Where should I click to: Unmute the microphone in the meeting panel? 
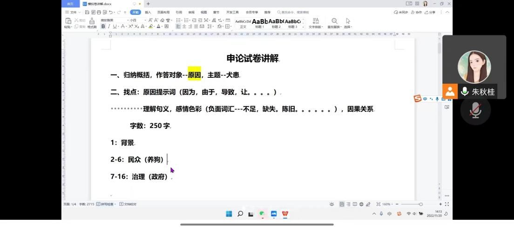pyautogui.click(x=475, y=111)
